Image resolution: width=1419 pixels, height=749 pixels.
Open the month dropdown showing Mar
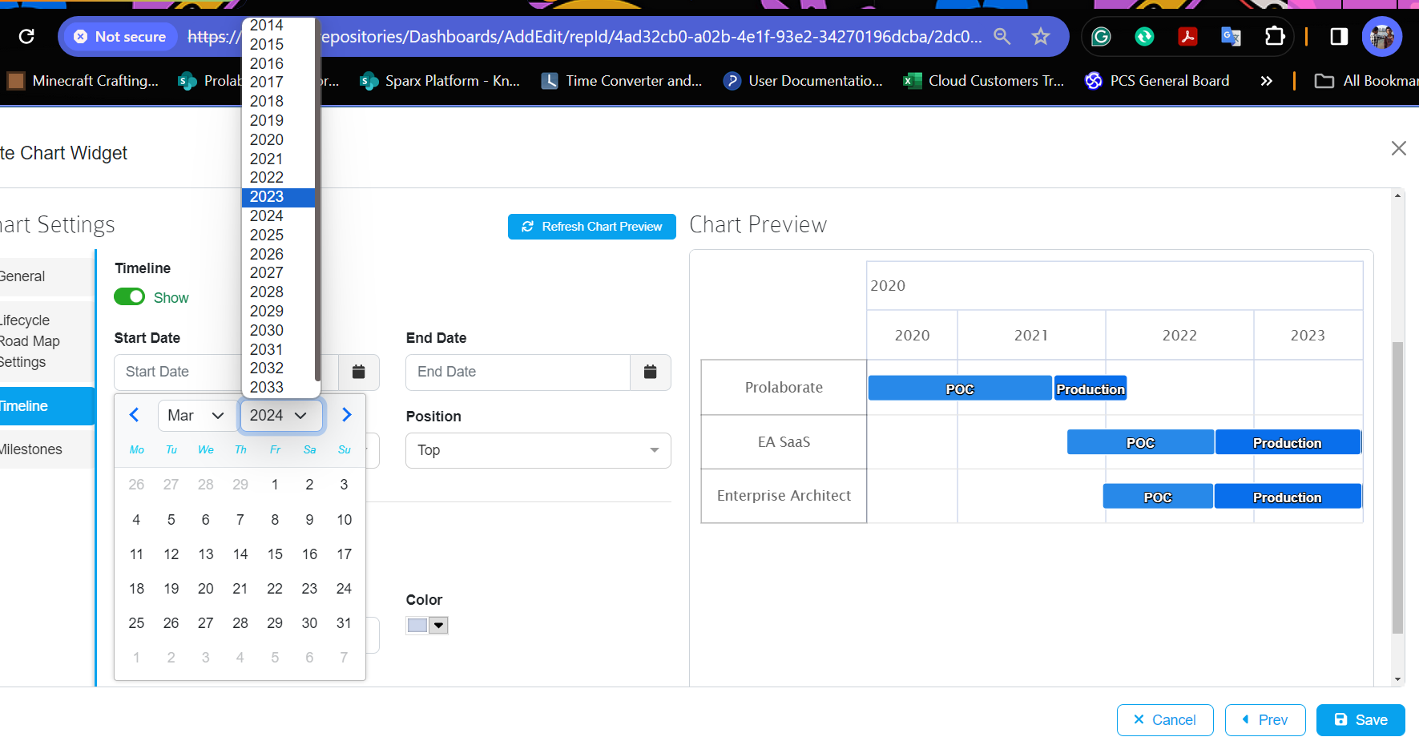coord(196,416)
